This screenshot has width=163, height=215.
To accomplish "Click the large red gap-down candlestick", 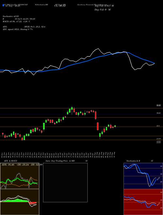I will (x=98, y=126).
